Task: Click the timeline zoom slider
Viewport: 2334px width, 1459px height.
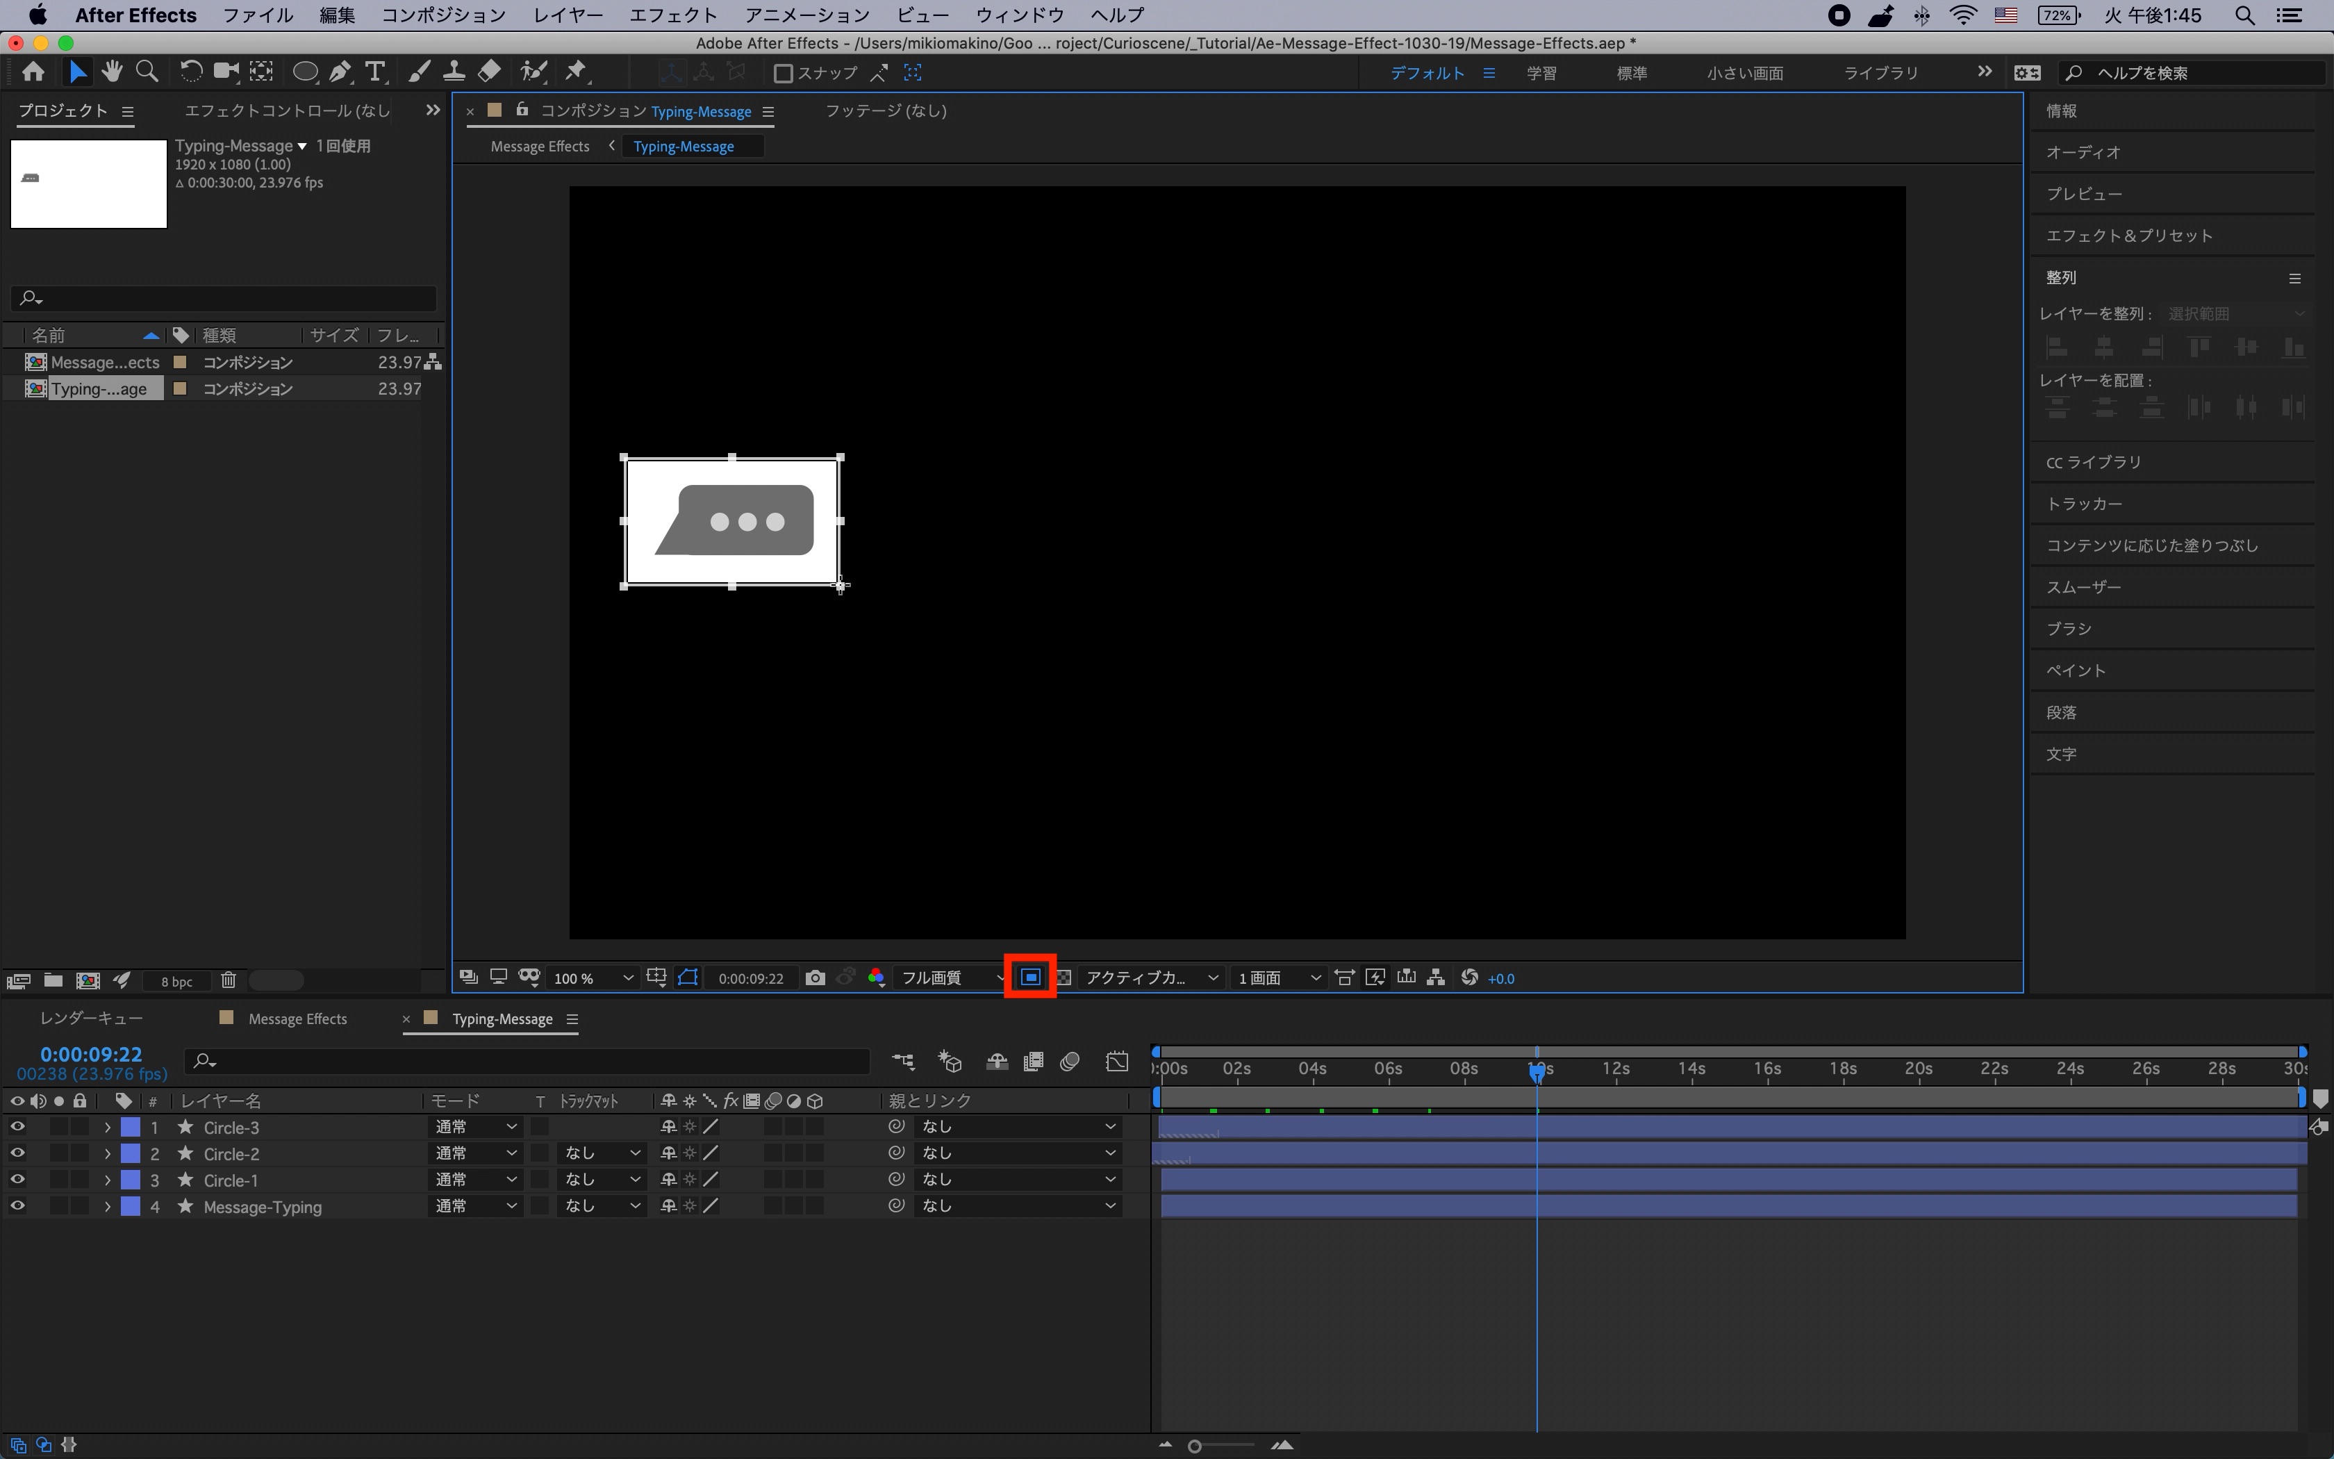Action: coord(1196,1446)
